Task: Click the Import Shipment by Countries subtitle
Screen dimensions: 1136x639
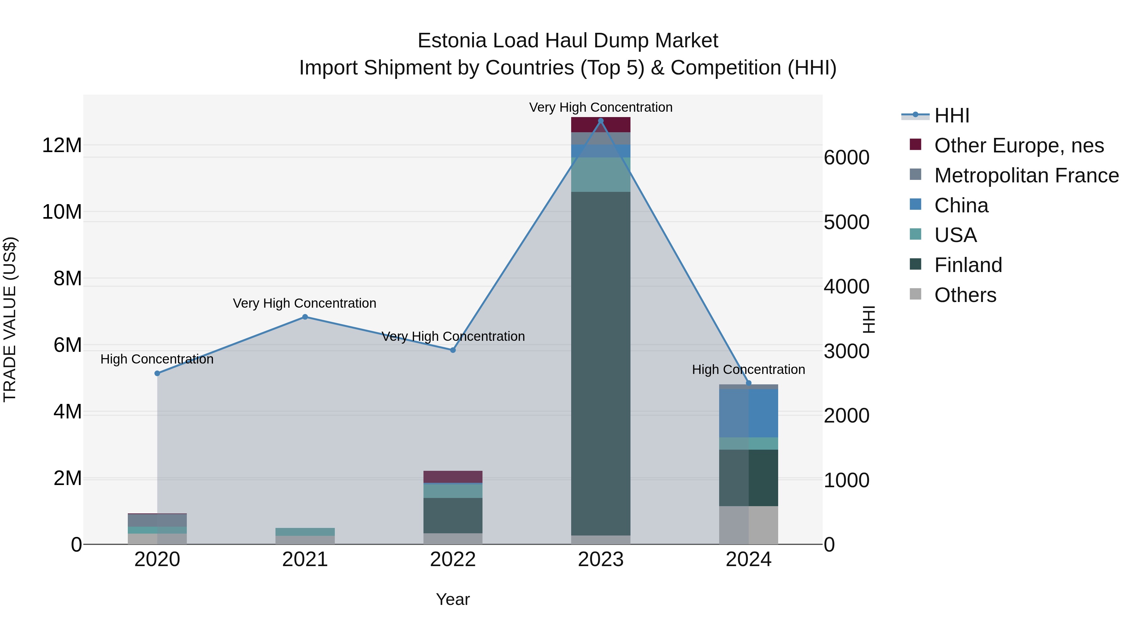Action: click(568, 68)
